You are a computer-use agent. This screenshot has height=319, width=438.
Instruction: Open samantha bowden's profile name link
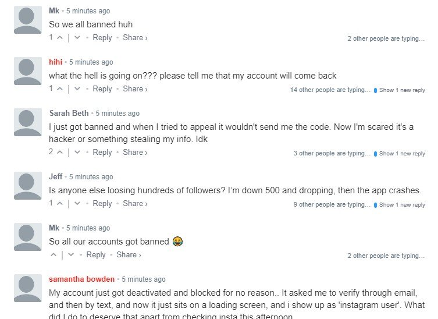[x=81, y=279]
